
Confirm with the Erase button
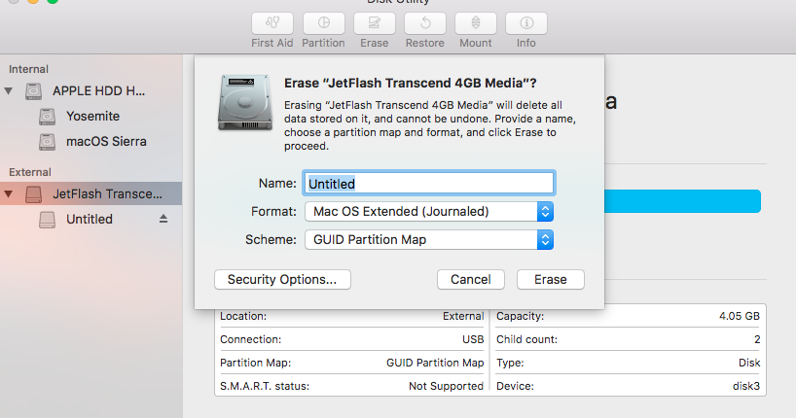(550, 279)
